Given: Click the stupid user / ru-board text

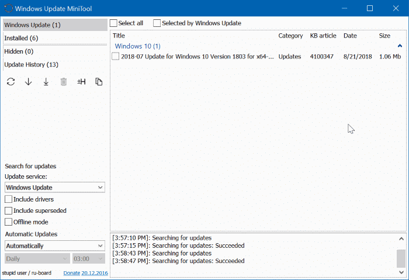Looking at the screenshot, I should click(x=27, y=273).
